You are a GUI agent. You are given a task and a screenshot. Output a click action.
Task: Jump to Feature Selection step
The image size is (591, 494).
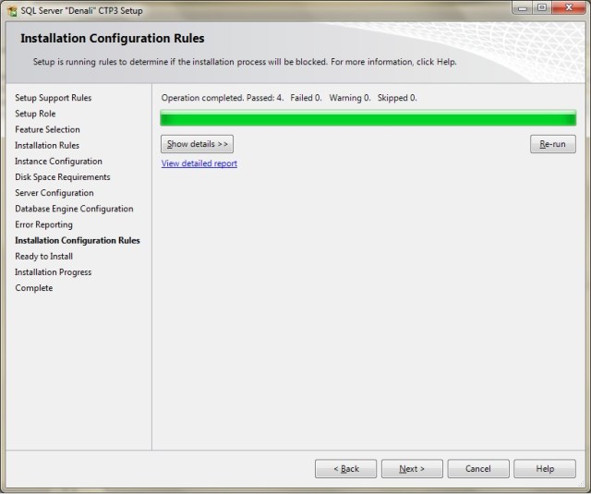point(47,129)
